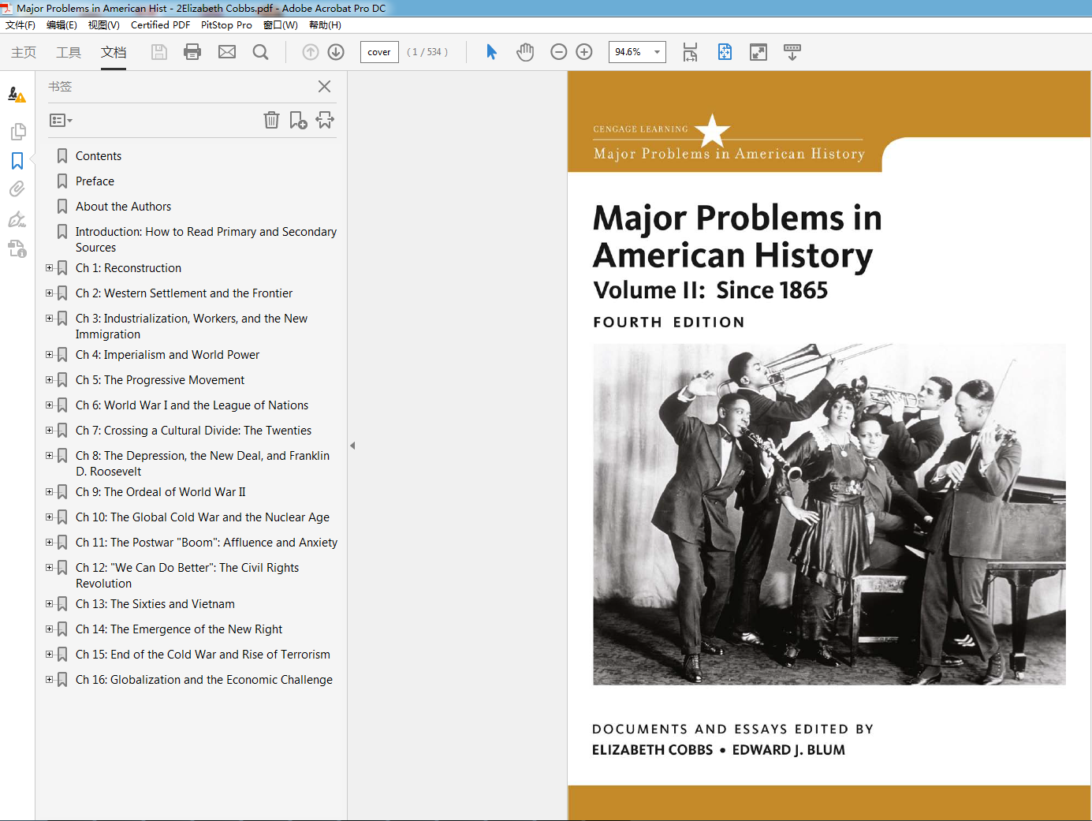Expand Ch 7 The Twenties node
The image size is (1092, 821).
click(x=50, y=431)
